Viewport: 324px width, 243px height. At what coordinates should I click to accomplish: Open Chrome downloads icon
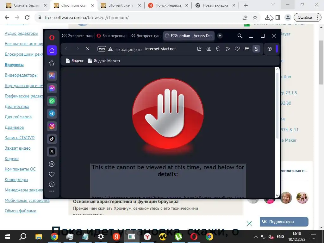(x=268, y=17)
